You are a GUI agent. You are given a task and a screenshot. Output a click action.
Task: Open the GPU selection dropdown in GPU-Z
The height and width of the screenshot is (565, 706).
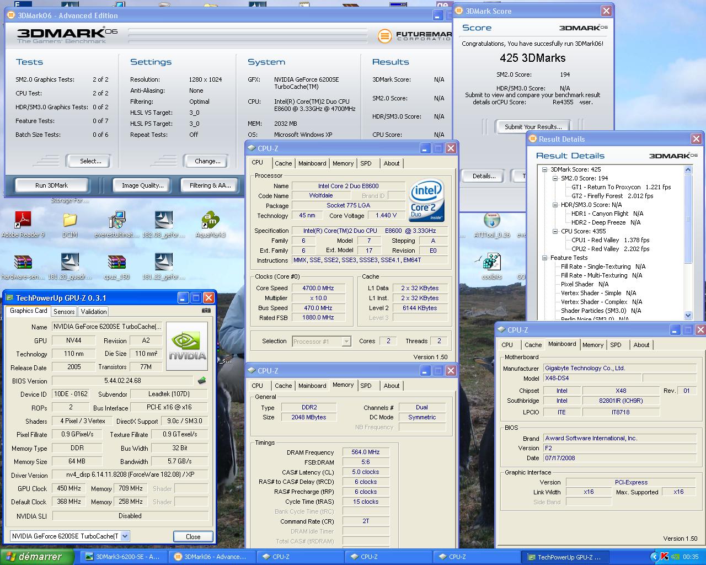pos(125,536)
